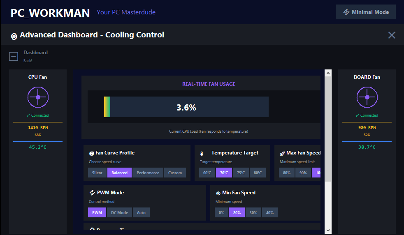Click the BOARD Fan crosshair icon
This screenshot has width=404, height=235.
pos(367,97)
